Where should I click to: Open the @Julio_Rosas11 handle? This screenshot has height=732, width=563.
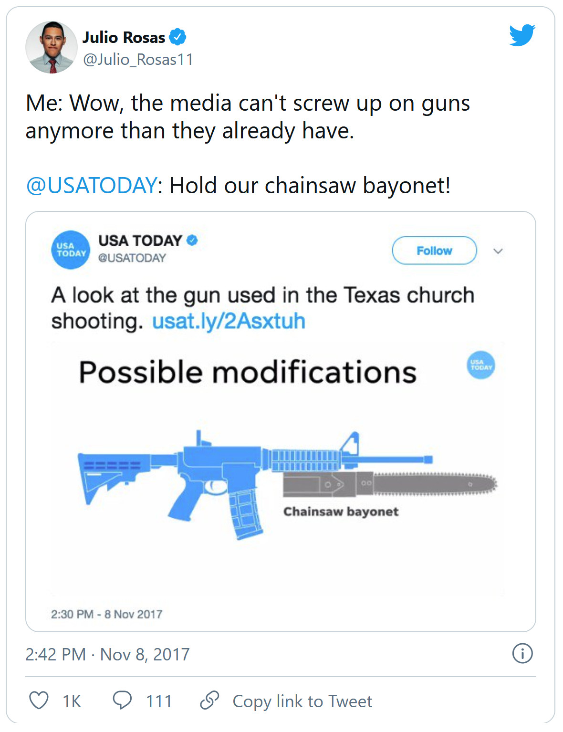(x=138, y=60)
